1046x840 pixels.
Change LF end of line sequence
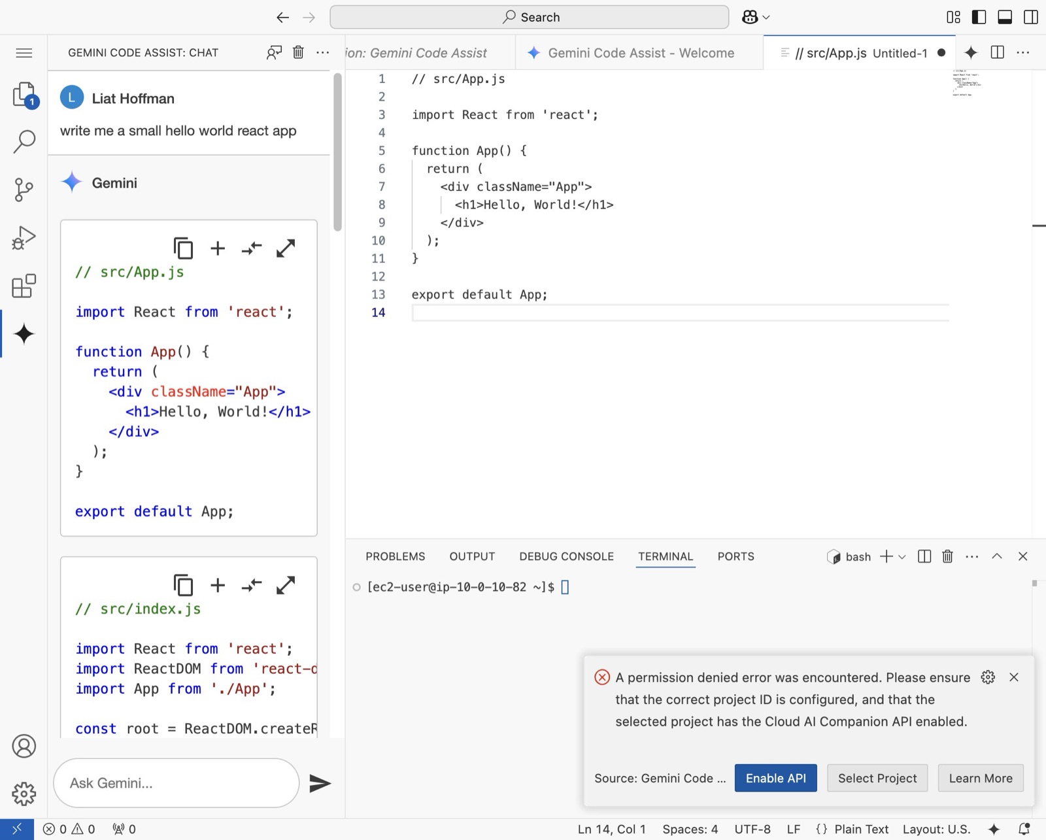pos(794,829)
